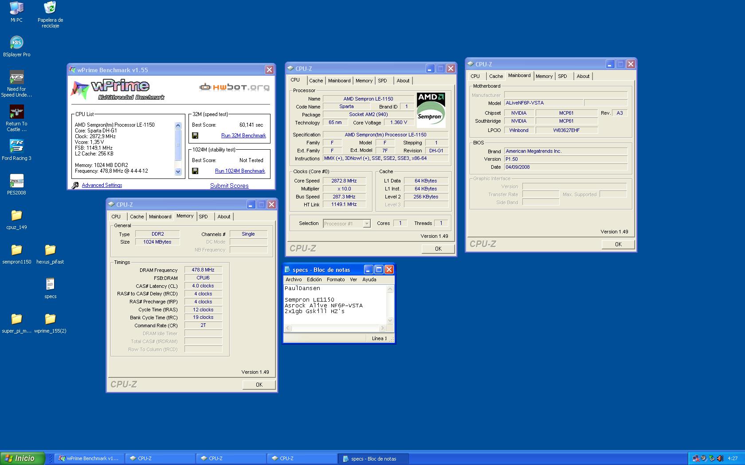The height and width of the screenshot is (465, 745).
Task: Open Ver menu in Bloc de notas
Action: [x=353, y=279]
